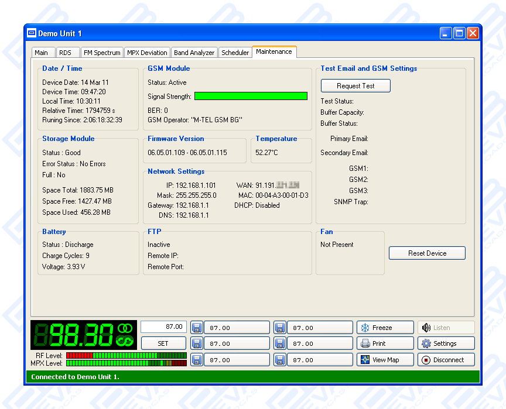Click the SET frequency button

[x=163, y=343]
